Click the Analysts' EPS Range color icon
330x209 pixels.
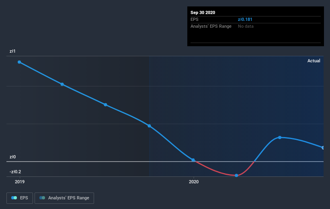pos(42,198)
